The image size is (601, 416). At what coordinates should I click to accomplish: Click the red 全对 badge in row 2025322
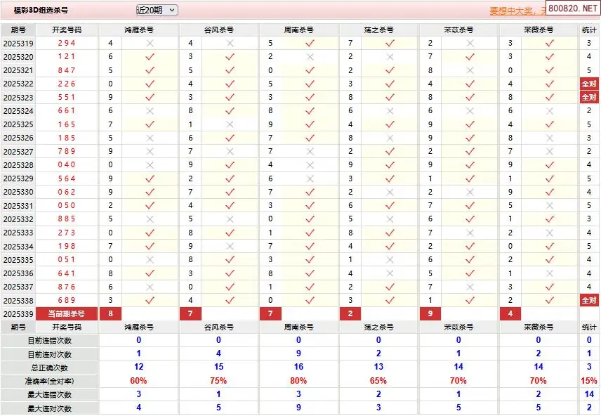click(x=589, y=84)
